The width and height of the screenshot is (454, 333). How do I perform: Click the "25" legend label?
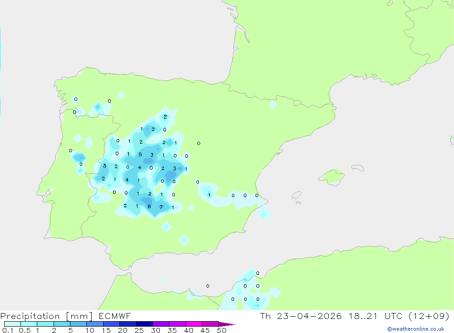139,330
